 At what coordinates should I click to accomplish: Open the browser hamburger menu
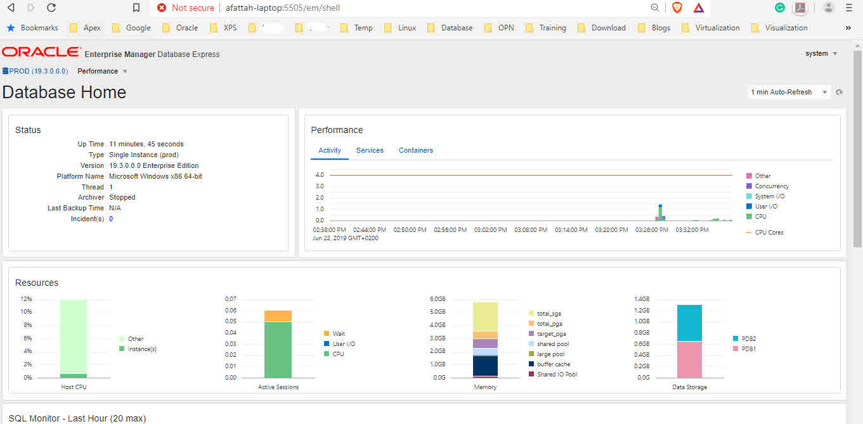(849, 8)
